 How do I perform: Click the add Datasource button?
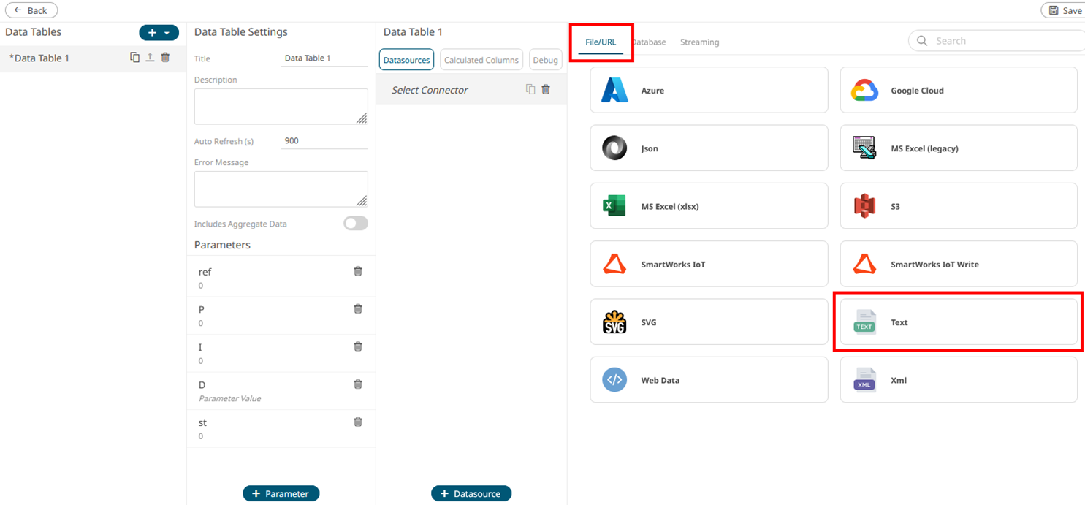click(x=471, y=494)
